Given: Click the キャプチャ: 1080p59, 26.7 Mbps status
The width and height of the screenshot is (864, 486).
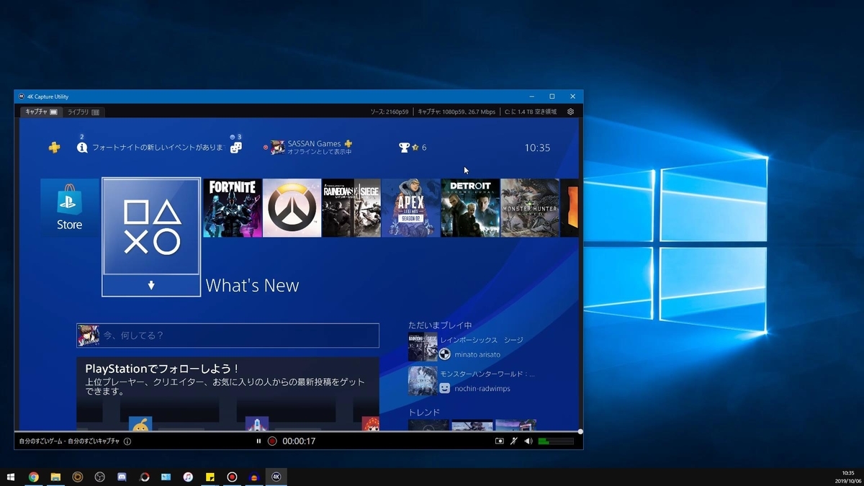Looking at the screenshot, I should 456,112.
